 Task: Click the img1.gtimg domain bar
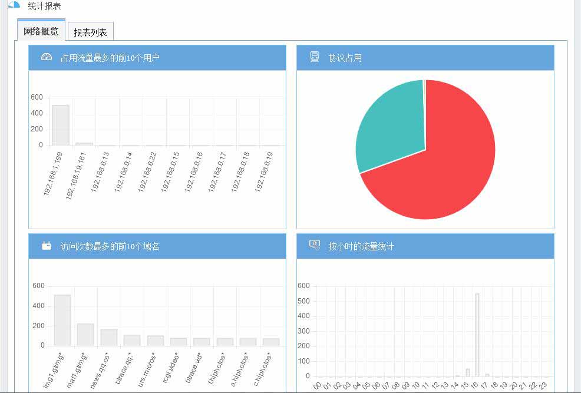point(62,320)
